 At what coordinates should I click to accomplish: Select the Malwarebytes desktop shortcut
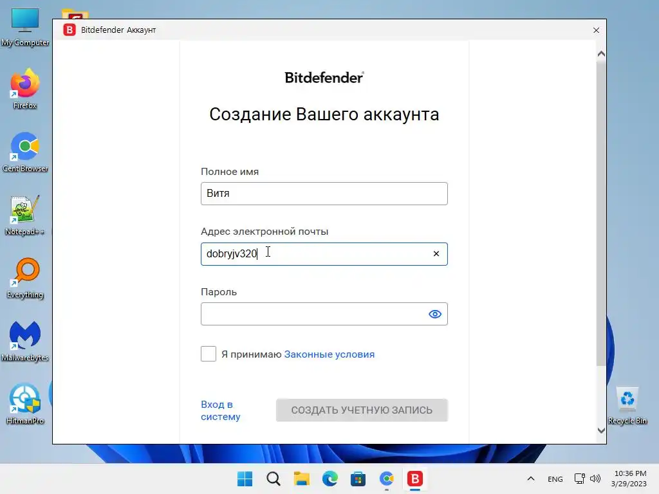tap(25, 341)
